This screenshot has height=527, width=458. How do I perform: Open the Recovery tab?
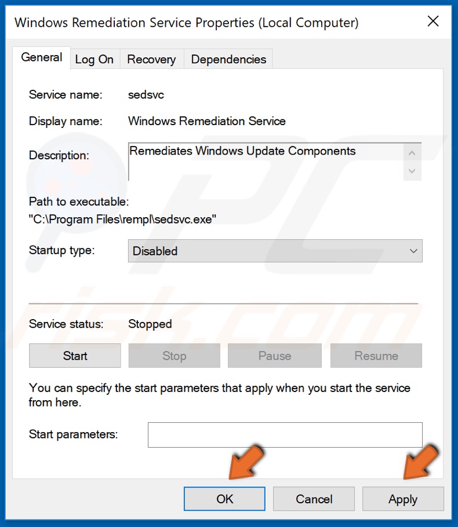pos(151,59)
